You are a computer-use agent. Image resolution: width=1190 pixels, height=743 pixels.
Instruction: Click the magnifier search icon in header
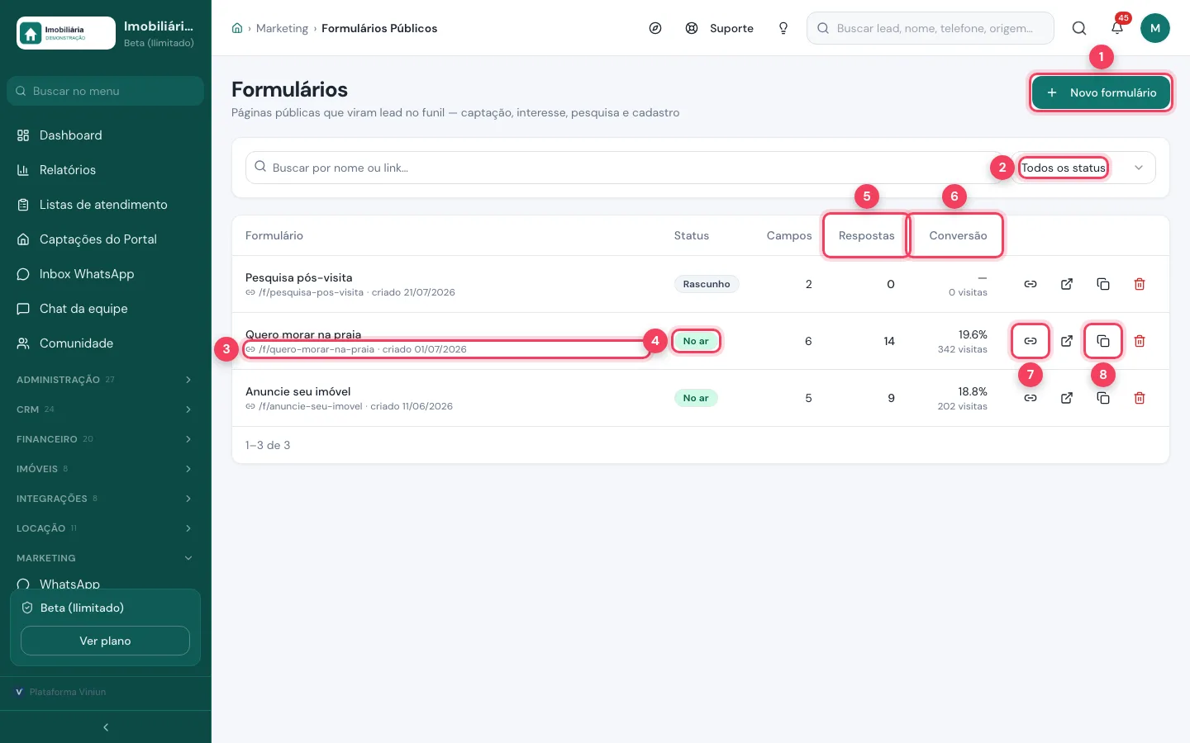(1079, 28)
